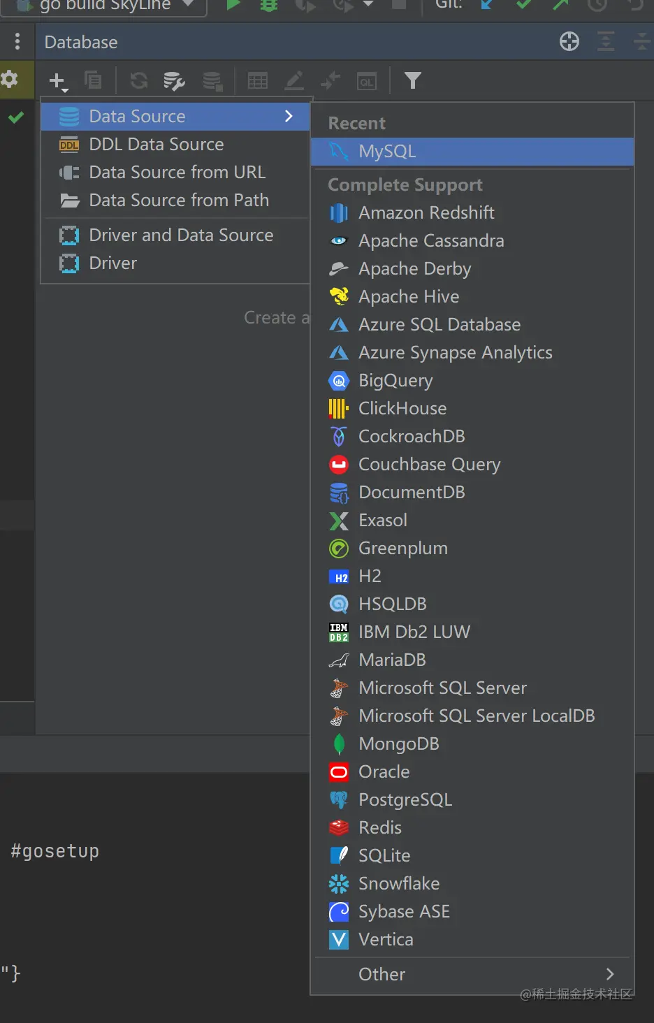654x1023 pixels.
Task: Open the settings gear in left strip
Action: pyautogui.click(x=9, y=79)
